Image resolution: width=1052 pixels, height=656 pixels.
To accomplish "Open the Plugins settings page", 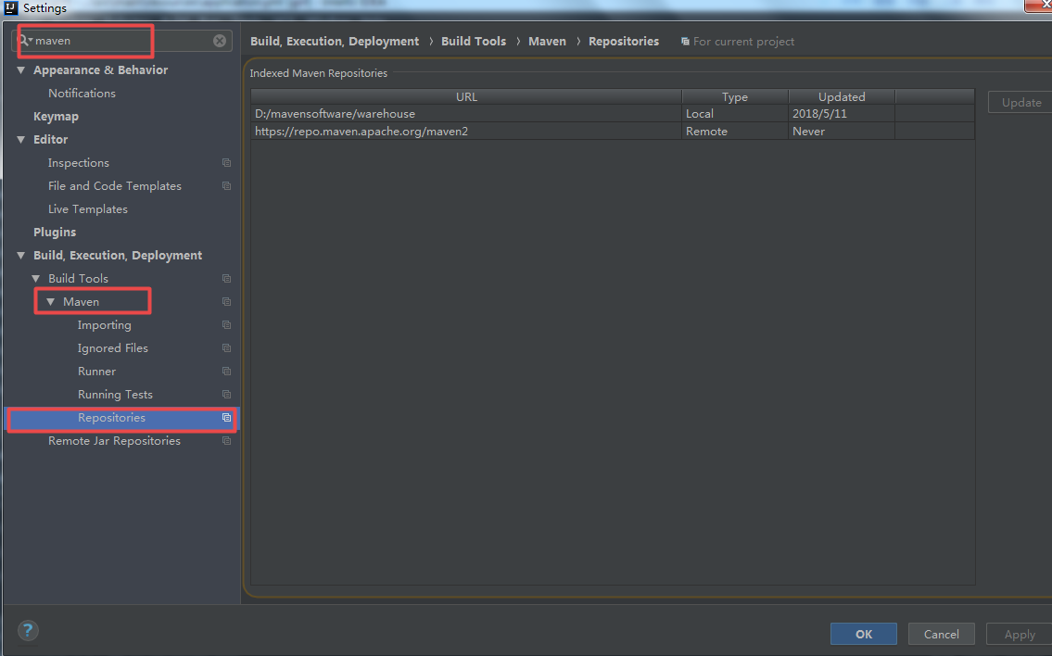I will click(55, 232).
